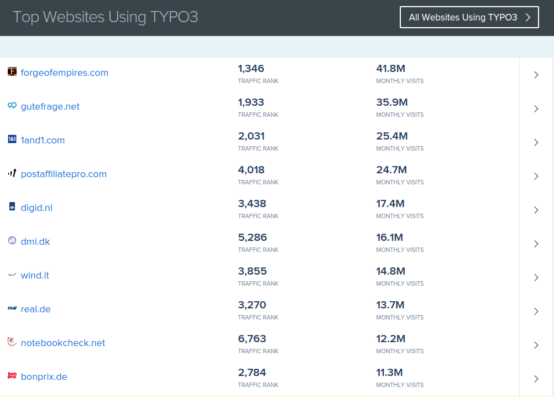Open the 1and1.com link

point(43,140)
